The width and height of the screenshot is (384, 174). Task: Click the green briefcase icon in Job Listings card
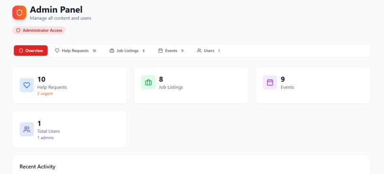149,82
